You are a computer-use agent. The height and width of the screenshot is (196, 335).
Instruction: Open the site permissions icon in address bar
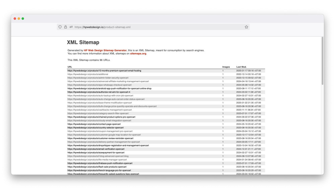tap(71, 27)
